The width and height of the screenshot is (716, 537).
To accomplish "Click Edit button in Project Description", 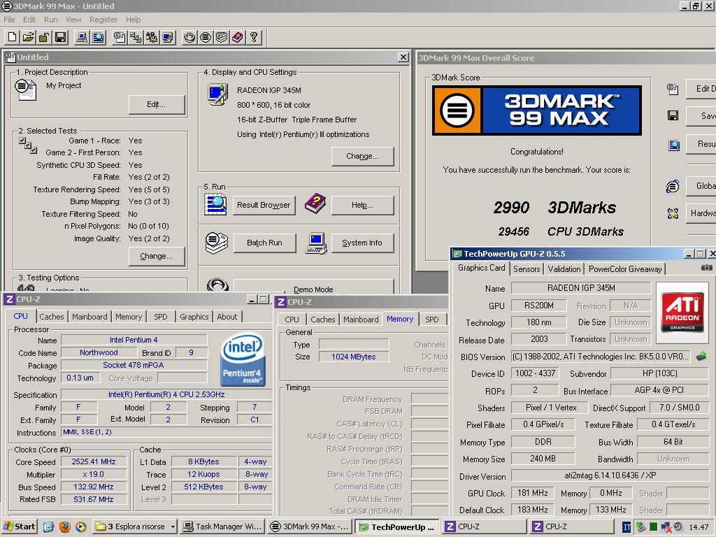I will pos(156,105).
